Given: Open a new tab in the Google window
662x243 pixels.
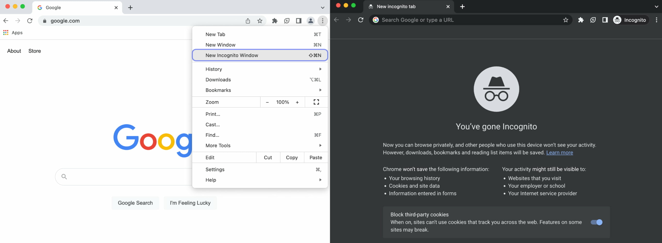Looking at the screenshot, I should pos(130,7).
